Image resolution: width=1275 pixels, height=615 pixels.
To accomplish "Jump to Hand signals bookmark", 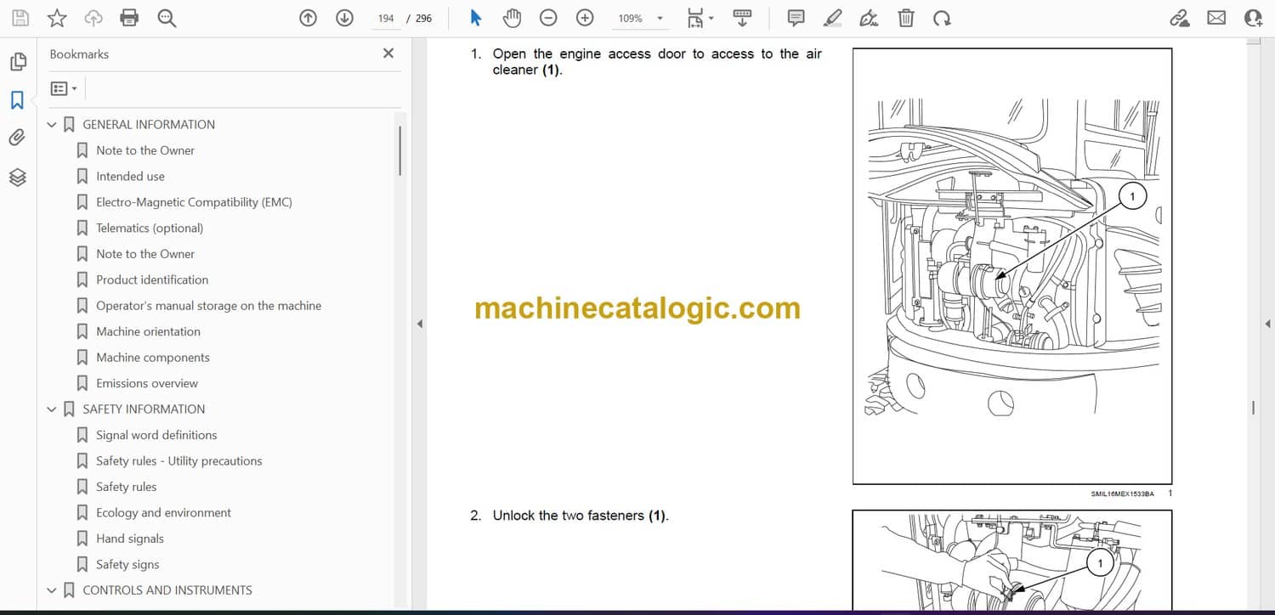I will 129,539.
